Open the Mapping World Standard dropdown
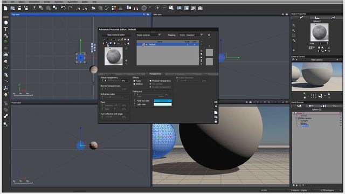 tap(190, 35)
